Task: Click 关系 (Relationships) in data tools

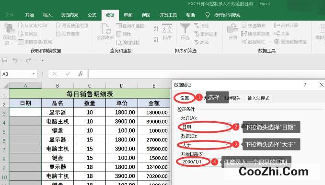Action: click(x=282, y=34)
